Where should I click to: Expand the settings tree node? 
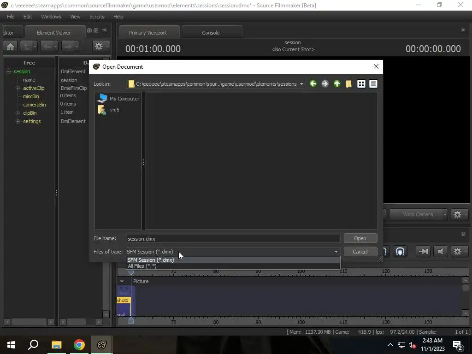(18, 121)
